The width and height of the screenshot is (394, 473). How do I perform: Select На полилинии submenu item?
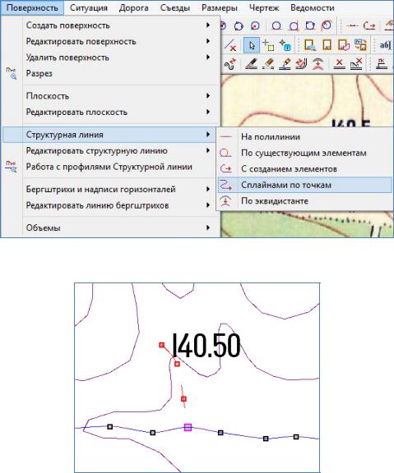304,136
